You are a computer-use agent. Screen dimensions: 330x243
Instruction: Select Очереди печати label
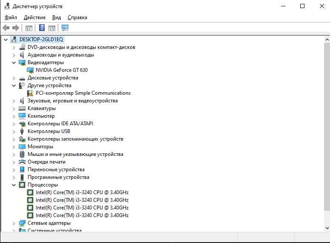tap(46, 162)
